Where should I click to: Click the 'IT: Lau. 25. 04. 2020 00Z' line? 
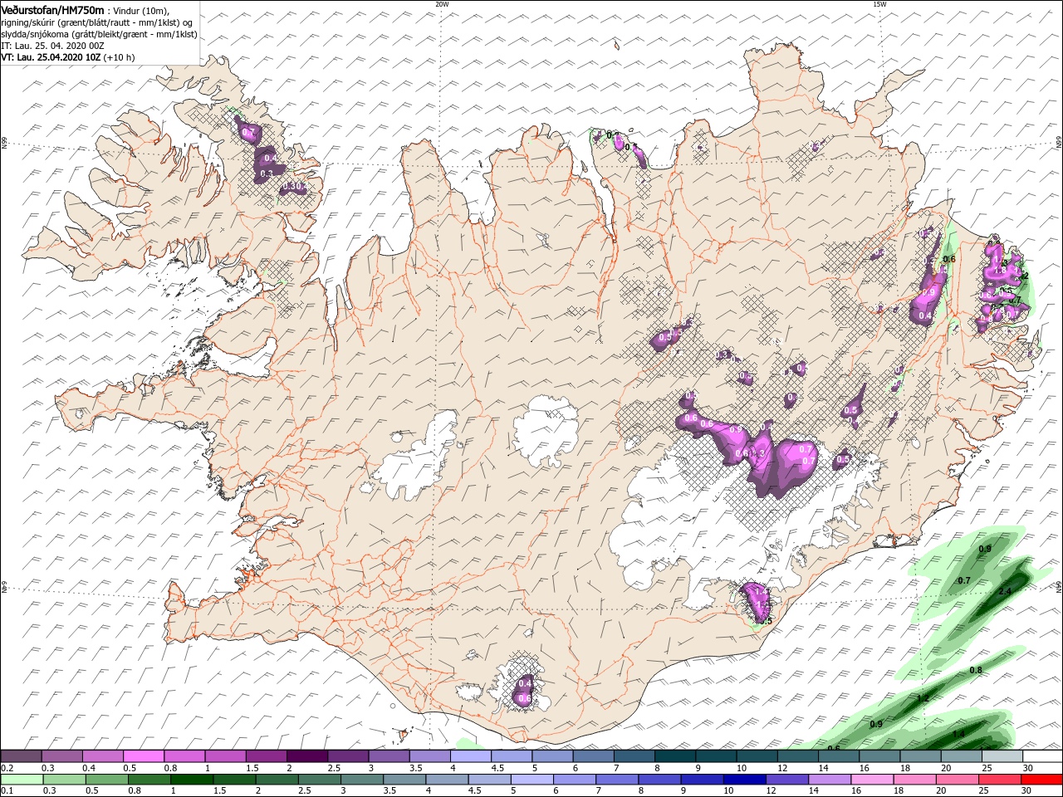(53, 46)
